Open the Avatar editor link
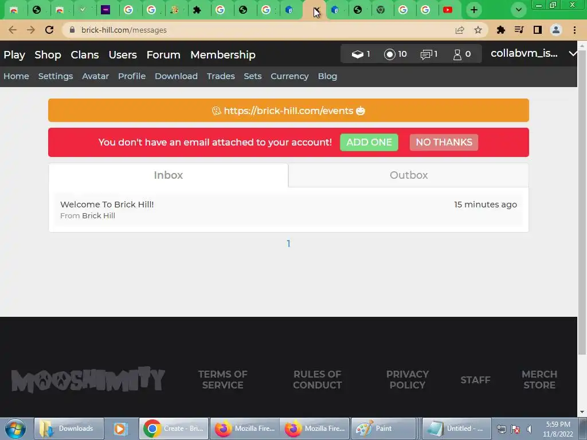The width and height of the screenshot is (587, 440). pos(96,76)
